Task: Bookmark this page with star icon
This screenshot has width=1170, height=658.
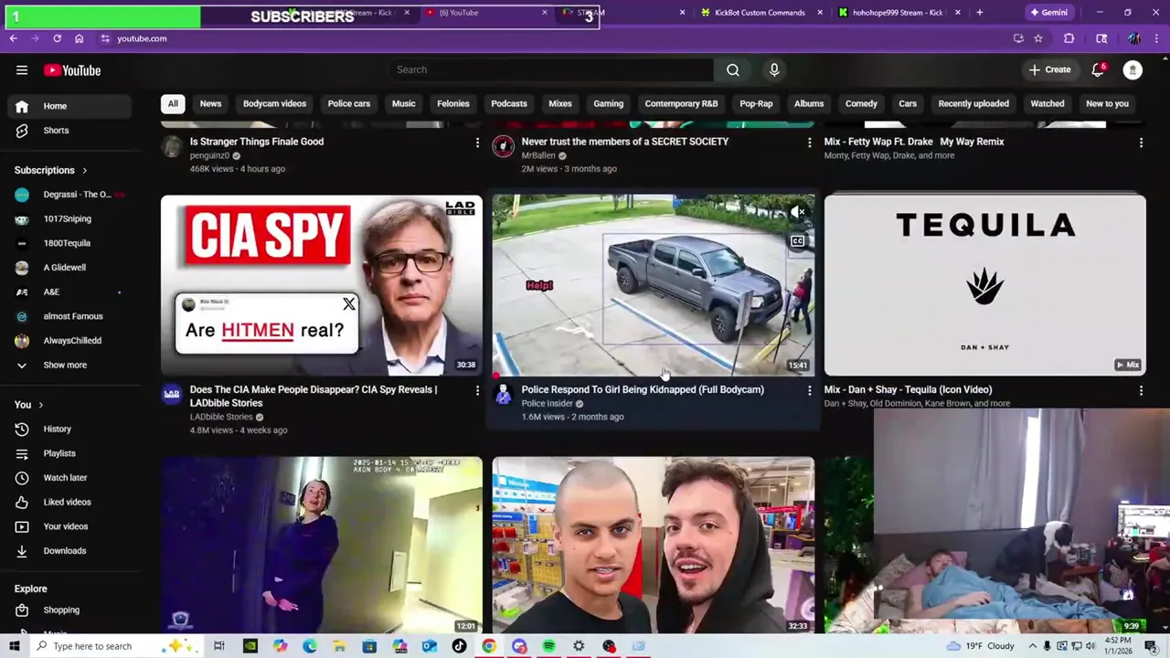Action: pos(1038,38)
